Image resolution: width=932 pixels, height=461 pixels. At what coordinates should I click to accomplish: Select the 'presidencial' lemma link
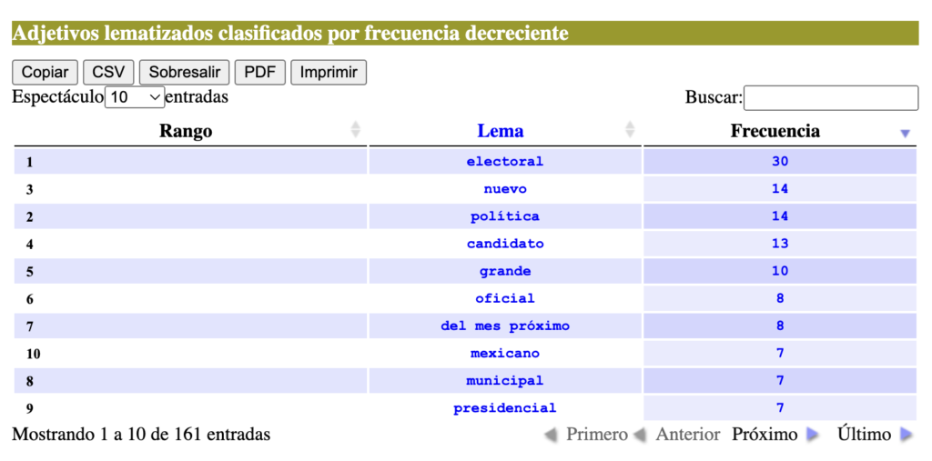coord(505,408)
